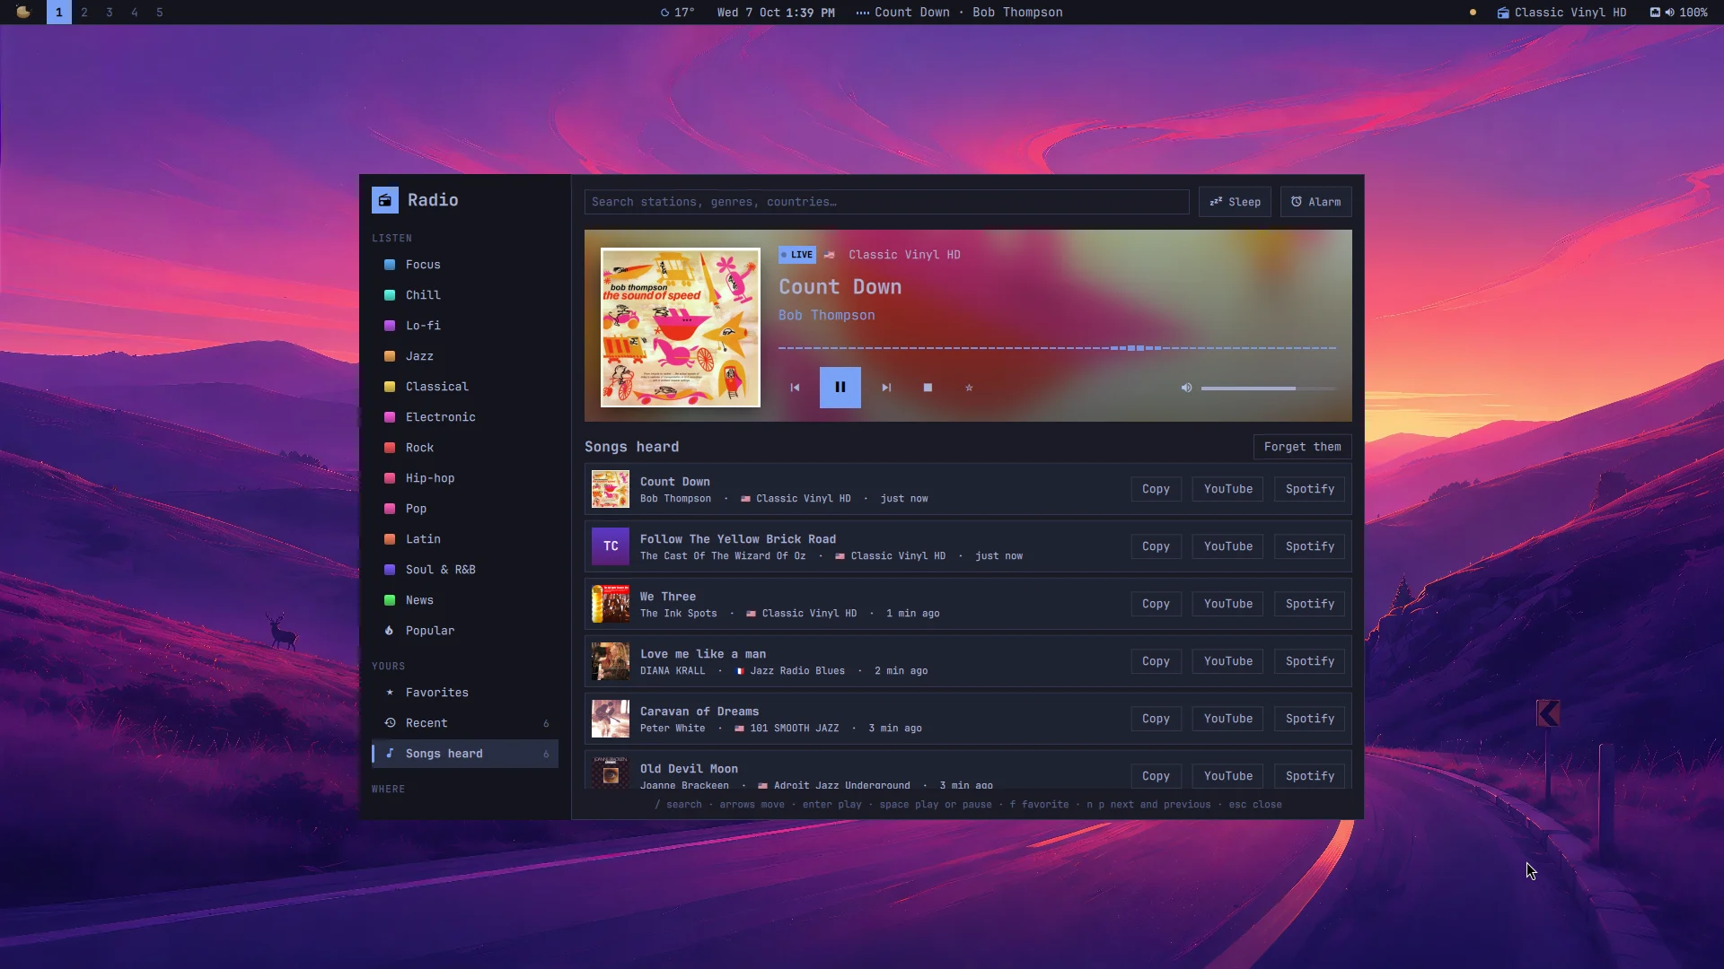Open Popular stations flame icon
This screenshot has height=969, width=1724.
tap(390, 631)
